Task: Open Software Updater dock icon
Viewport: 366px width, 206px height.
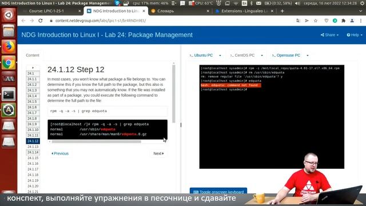Action: [x=9, y=110]
